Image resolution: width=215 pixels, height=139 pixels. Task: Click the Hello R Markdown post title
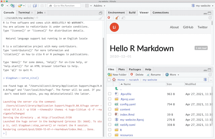(x=142, y=48)
